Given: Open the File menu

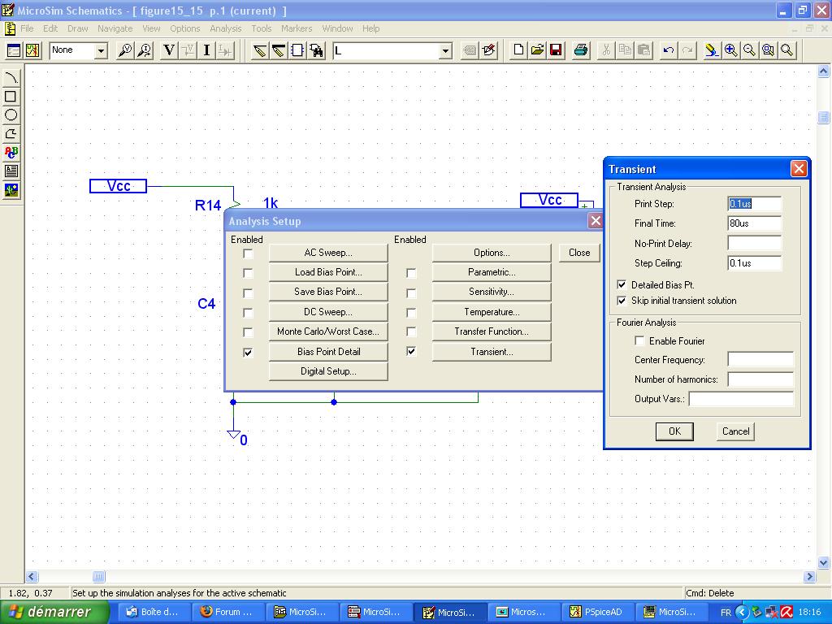Looking at the screenshot, I should point(27,28).
